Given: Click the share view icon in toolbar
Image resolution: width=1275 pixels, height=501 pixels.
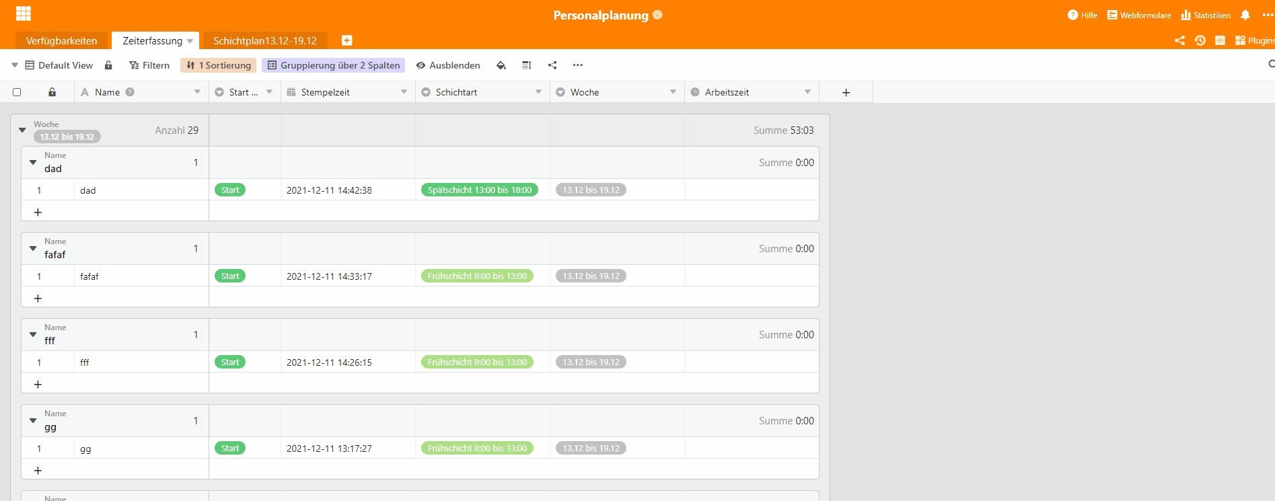Looking at the screenshot, I should 552,65.
